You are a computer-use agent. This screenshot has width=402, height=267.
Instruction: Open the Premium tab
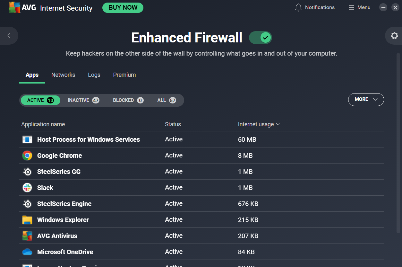click(124, 75)
